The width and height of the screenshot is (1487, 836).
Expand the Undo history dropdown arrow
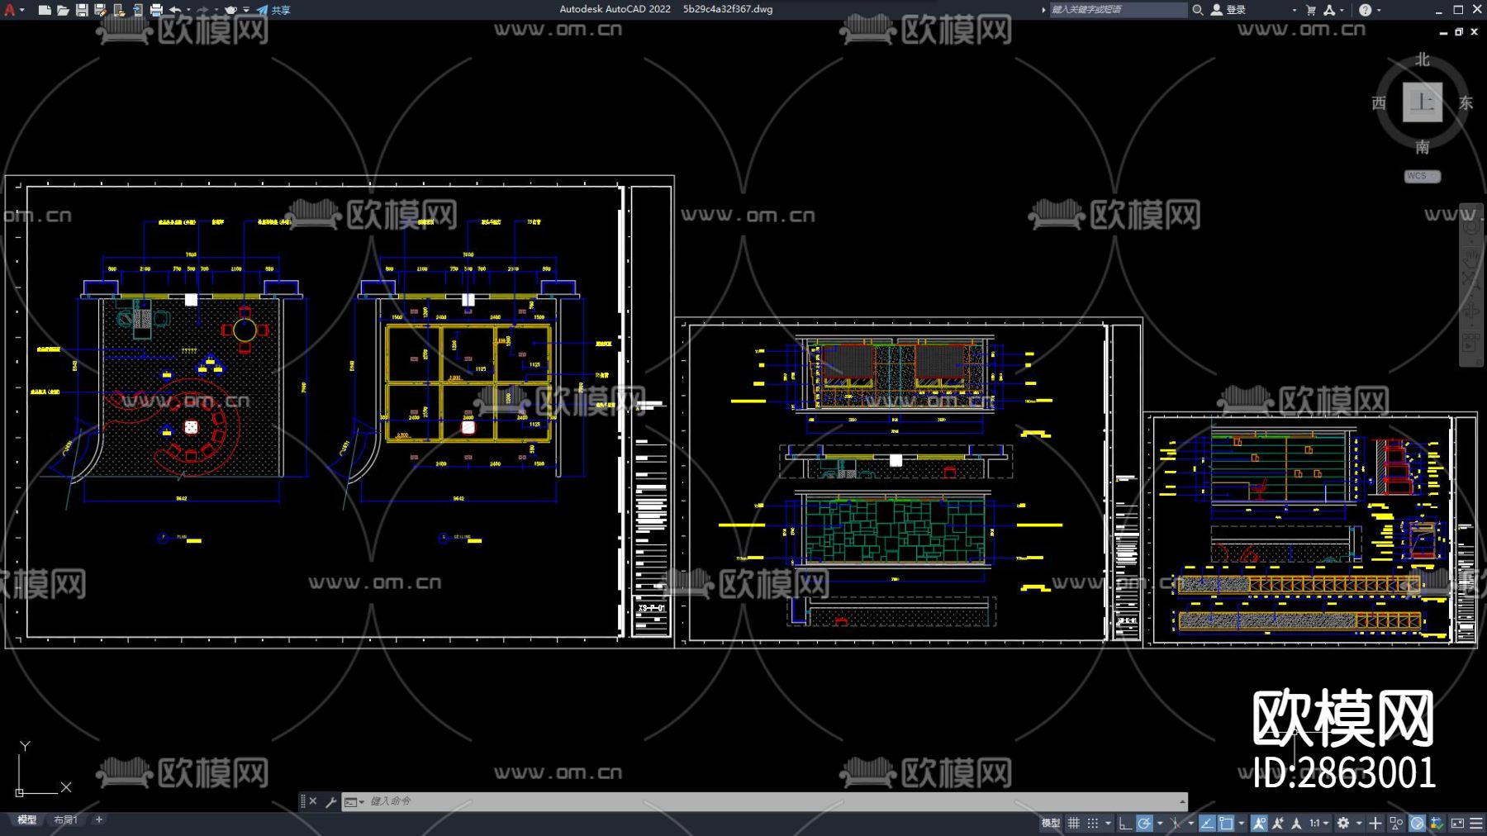point(188,10)
